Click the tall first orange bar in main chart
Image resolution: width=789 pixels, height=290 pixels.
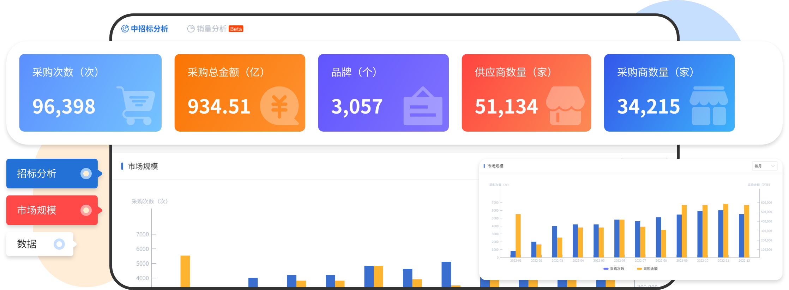pyautogui.click(x=185, y=271)
